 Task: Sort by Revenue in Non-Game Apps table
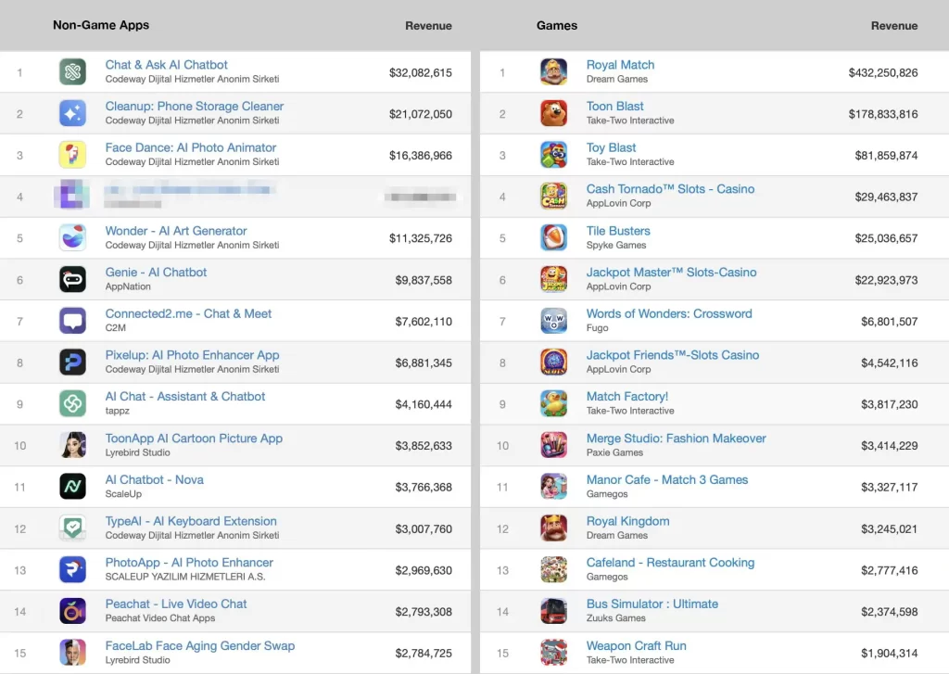tap(428, 26)
